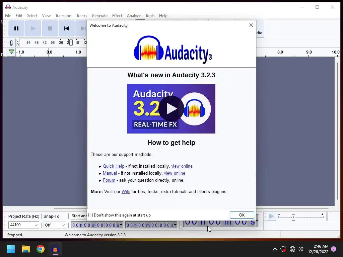The height and width of the screenshot is (257, 343).
Task: Open the Generate menu
Action: point(99,16)
